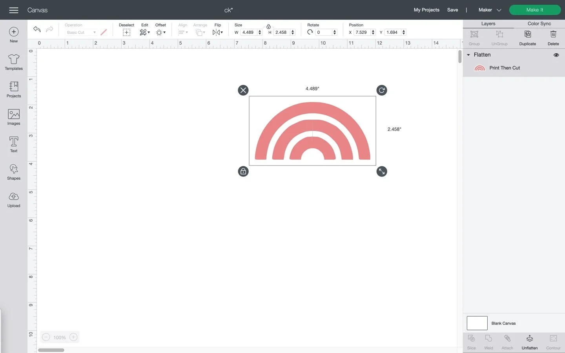Viewport: 565px width, 353px height.
Task: Unlock proportions with the lock icon
Action: pyautogui.click(x=243, y=171)
